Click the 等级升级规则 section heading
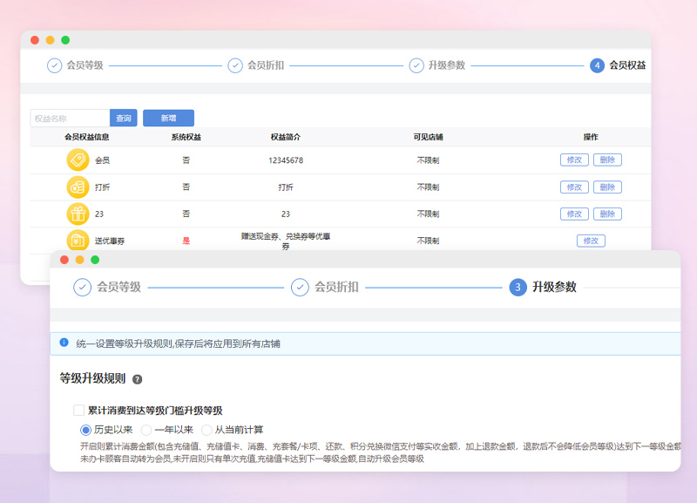 pyautogui.click(x=93, y=378)
